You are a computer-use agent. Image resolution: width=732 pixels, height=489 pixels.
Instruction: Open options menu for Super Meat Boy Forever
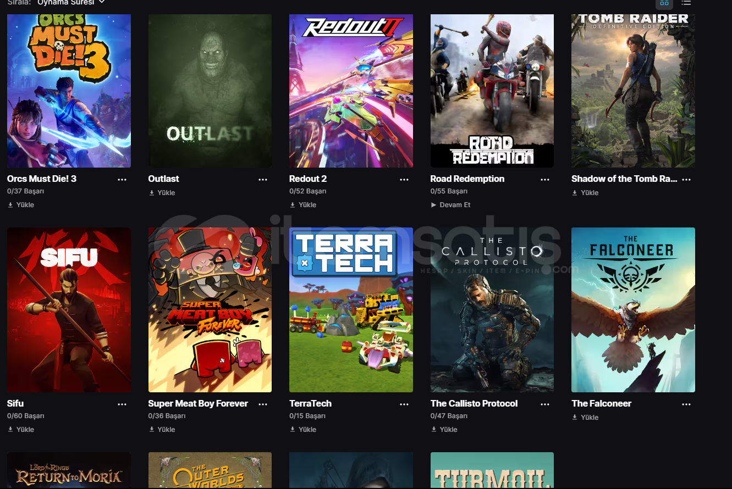coord(263,404)
